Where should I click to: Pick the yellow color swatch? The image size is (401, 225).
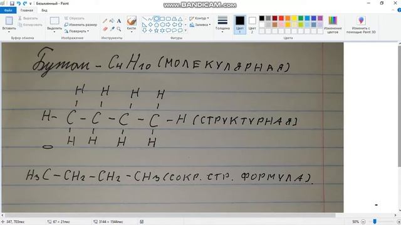[x=294, y=18]
